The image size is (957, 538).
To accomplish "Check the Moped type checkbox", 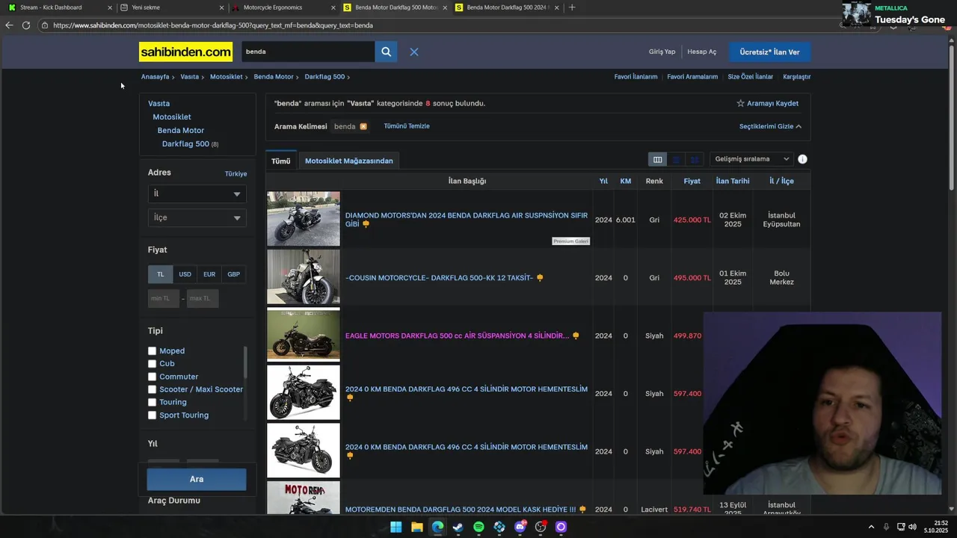I will click(152, 350).
